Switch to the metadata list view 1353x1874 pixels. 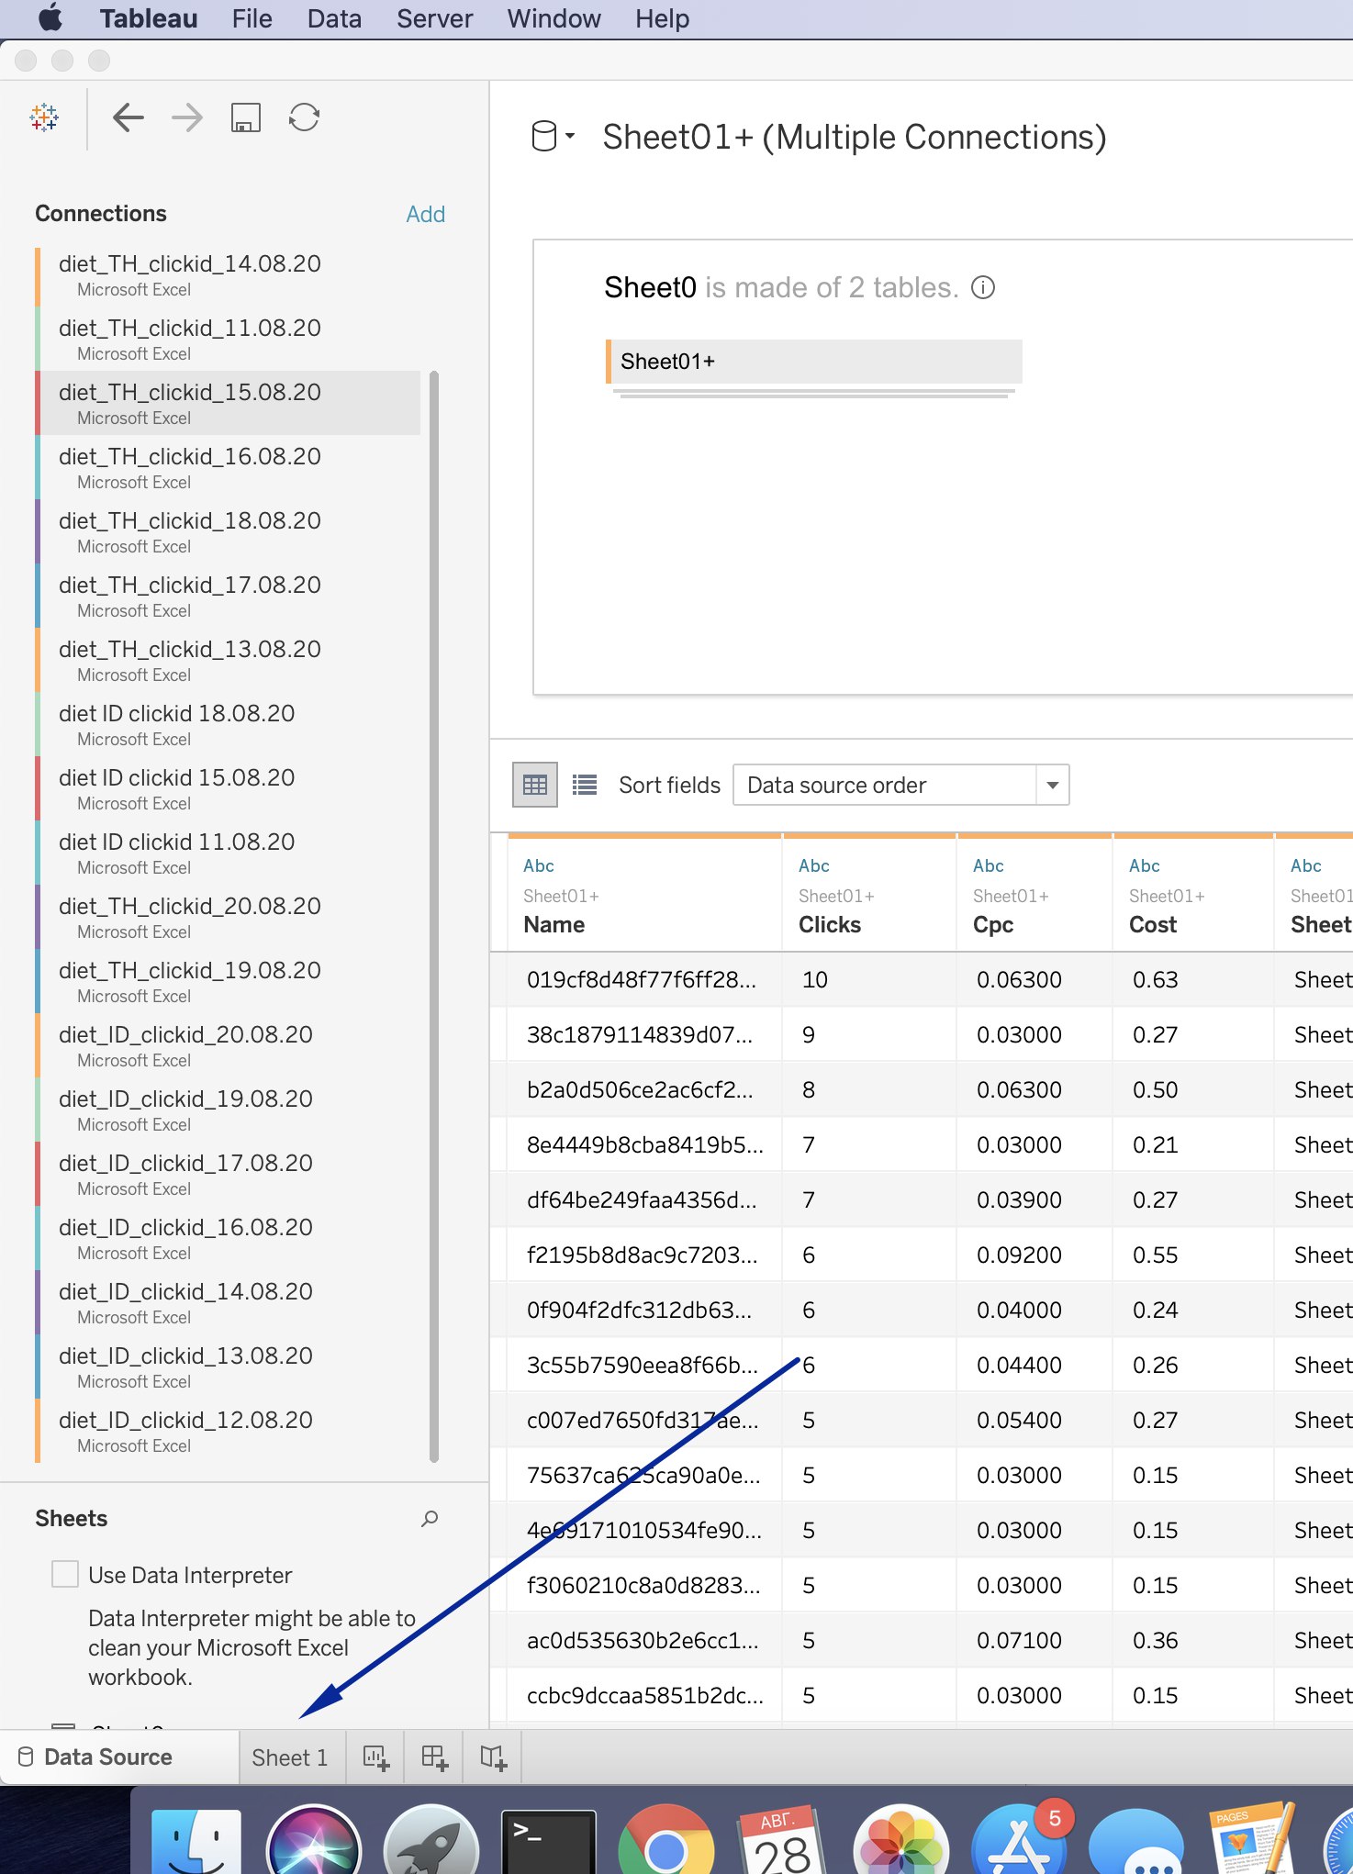click(x=585, y=785)
